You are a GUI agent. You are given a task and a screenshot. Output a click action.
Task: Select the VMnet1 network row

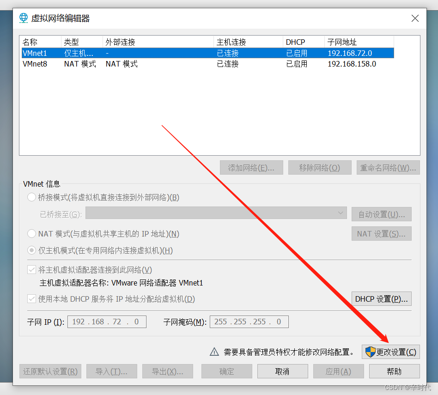(x=208, y=53)
